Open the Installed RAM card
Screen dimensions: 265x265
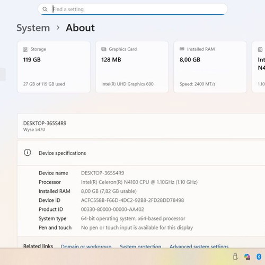(210, 67)
